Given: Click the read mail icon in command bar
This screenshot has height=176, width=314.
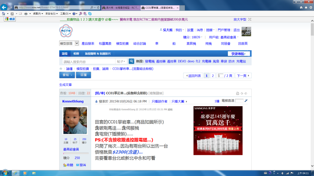Looking at the screenshot, I should 21,13.
